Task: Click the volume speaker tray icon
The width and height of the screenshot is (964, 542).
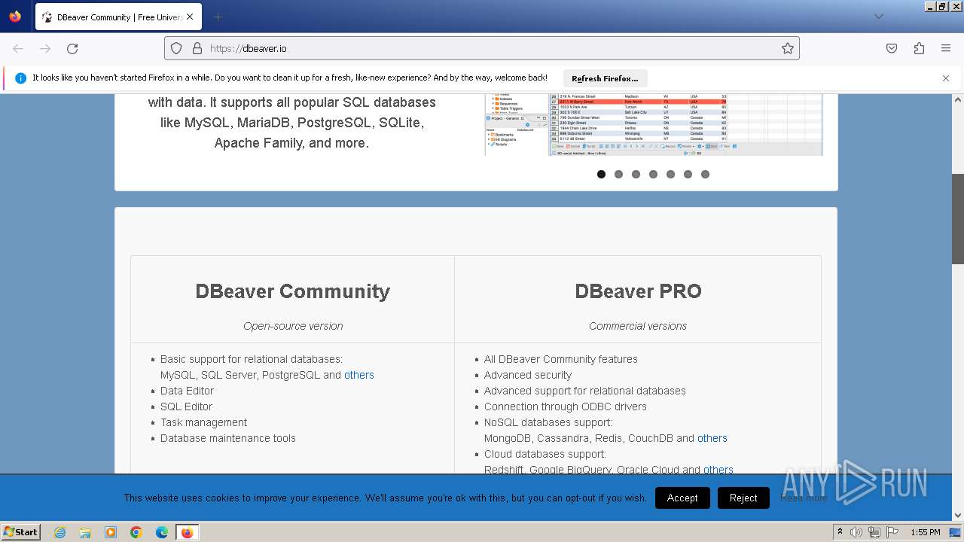Action: click(x=856, y=532)
